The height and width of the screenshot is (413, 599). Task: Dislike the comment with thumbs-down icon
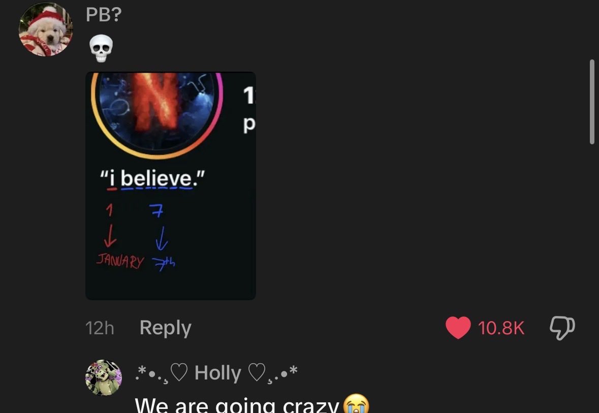[x=562, y=328]
